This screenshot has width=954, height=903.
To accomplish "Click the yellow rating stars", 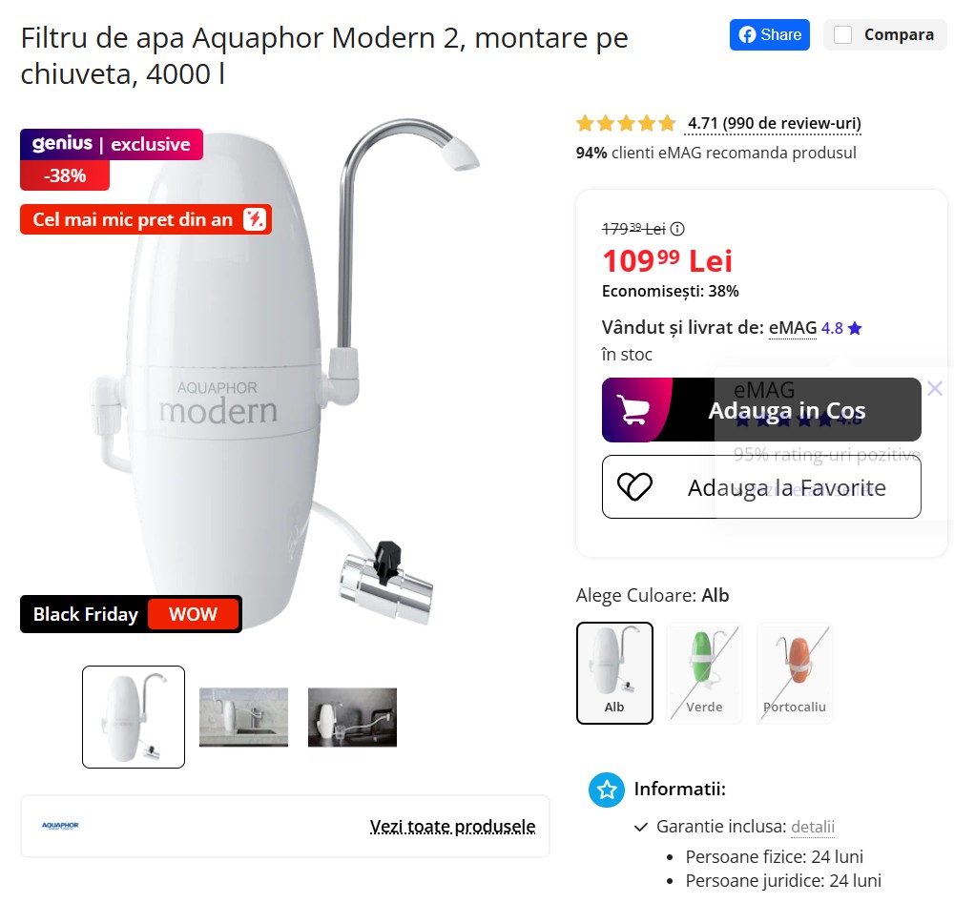I will 626,123.
